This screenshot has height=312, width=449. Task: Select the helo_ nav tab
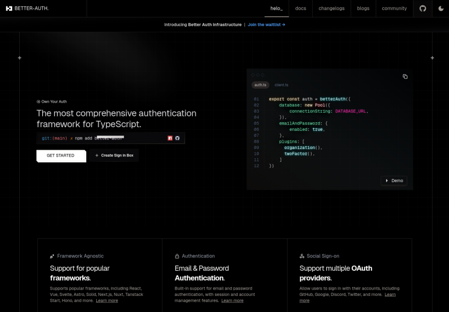(276, 9)
